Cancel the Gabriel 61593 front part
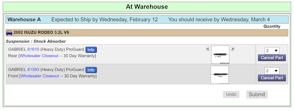 (x=272, y=78)
